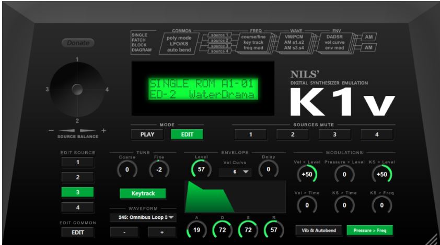Image resolution: width=440 pixels, height=245 pixels.
Task: Click the FREQ course/fine block
Action: click(253, 42)
